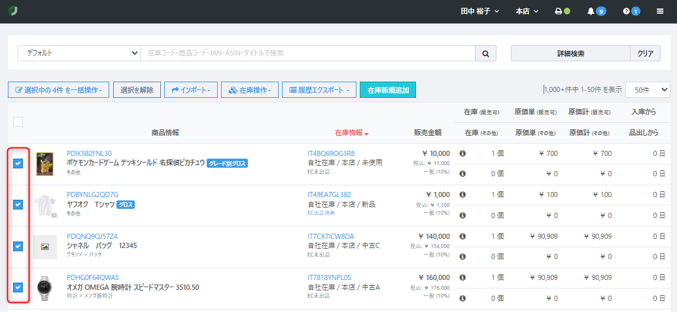Open the Pikachu deck shield thumbnail
677x312 pixels.
[x=44, y=164]
